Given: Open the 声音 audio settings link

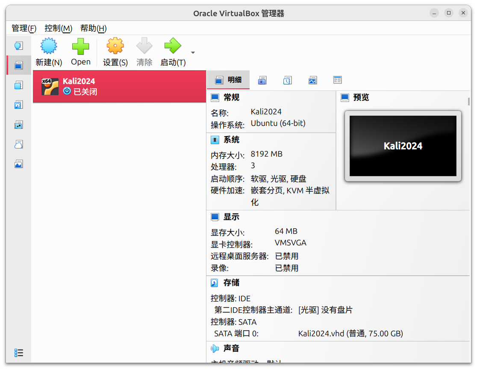Looking at the screenshot, I should coord(232,348).
